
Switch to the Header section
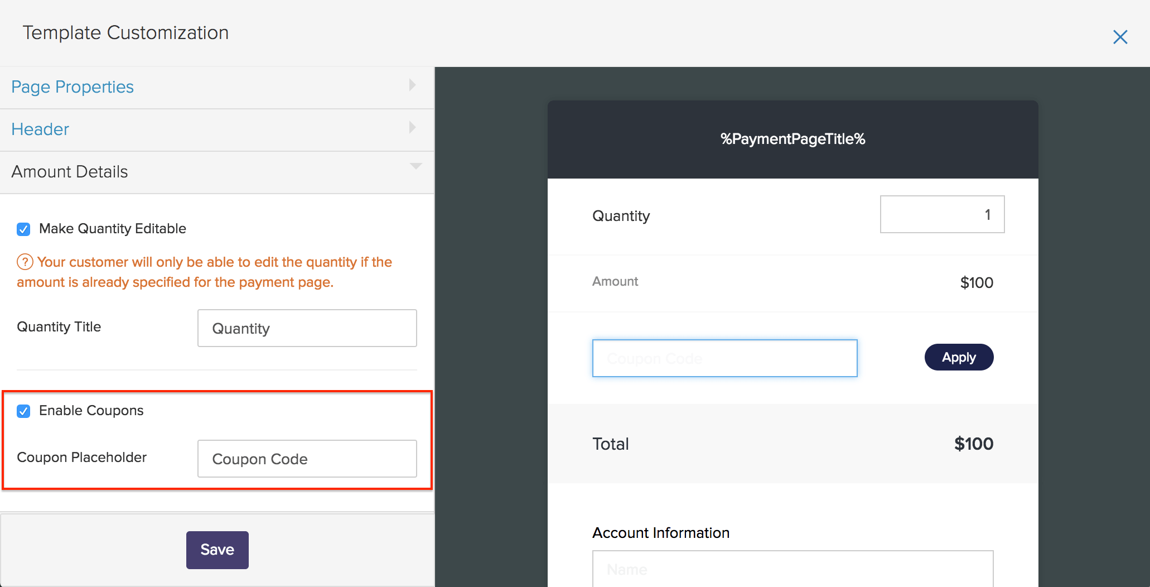pyautogui.click(x=40, y=129)
